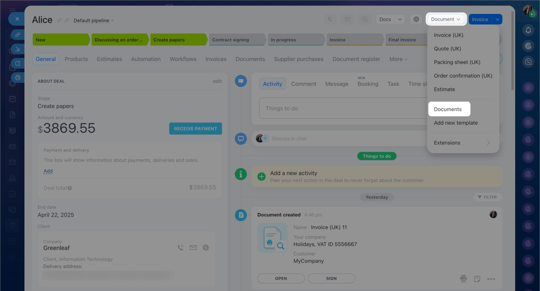Click the Add link under Payment and delivery
Viewport: 540px width, 291px height.
click(48, 171)
